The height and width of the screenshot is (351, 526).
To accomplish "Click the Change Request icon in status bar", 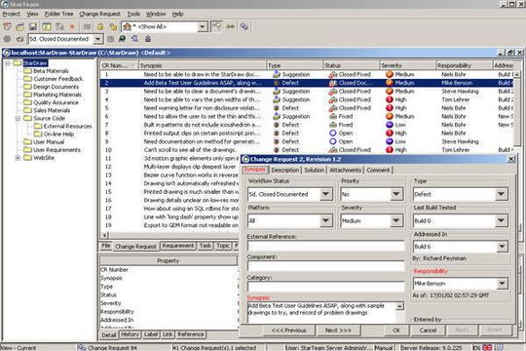I will click(x=82, y=347).
